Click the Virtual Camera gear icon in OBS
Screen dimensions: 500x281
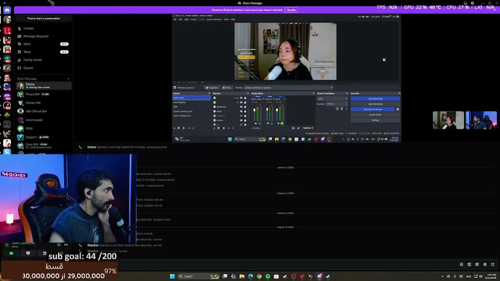[398, 109]
